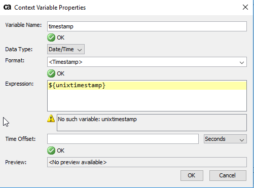Expand the Format combo box arrow
The width and height of the screenshot is (254, 188).
(x=242, y=62)
